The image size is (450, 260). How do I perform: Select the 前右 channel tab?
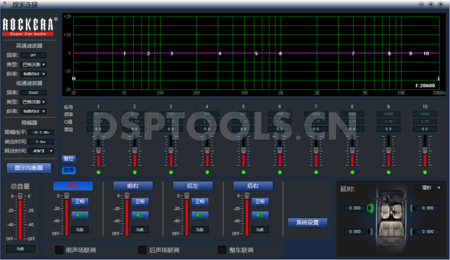click(x=133, y=186)
